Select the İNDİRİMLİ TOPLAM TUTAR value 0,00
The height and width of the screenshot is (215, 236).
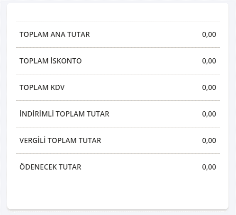pos(209,114)
